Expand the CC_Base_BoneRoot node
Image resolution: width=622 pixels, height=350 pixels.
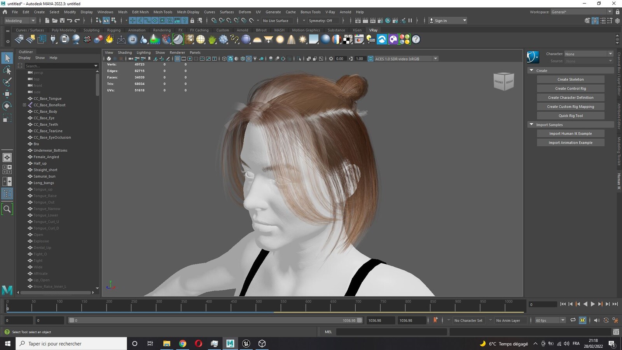pos(24,105)
